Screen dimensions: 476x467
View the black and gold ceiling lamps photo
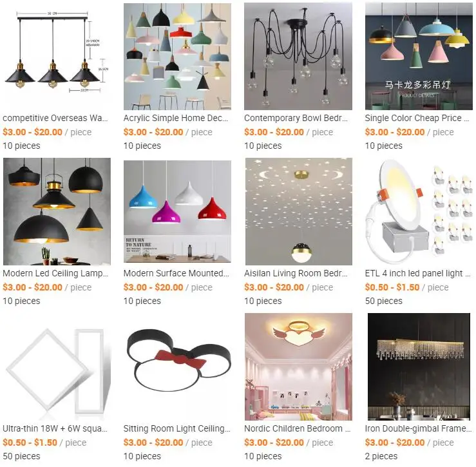tap(57, 212)
